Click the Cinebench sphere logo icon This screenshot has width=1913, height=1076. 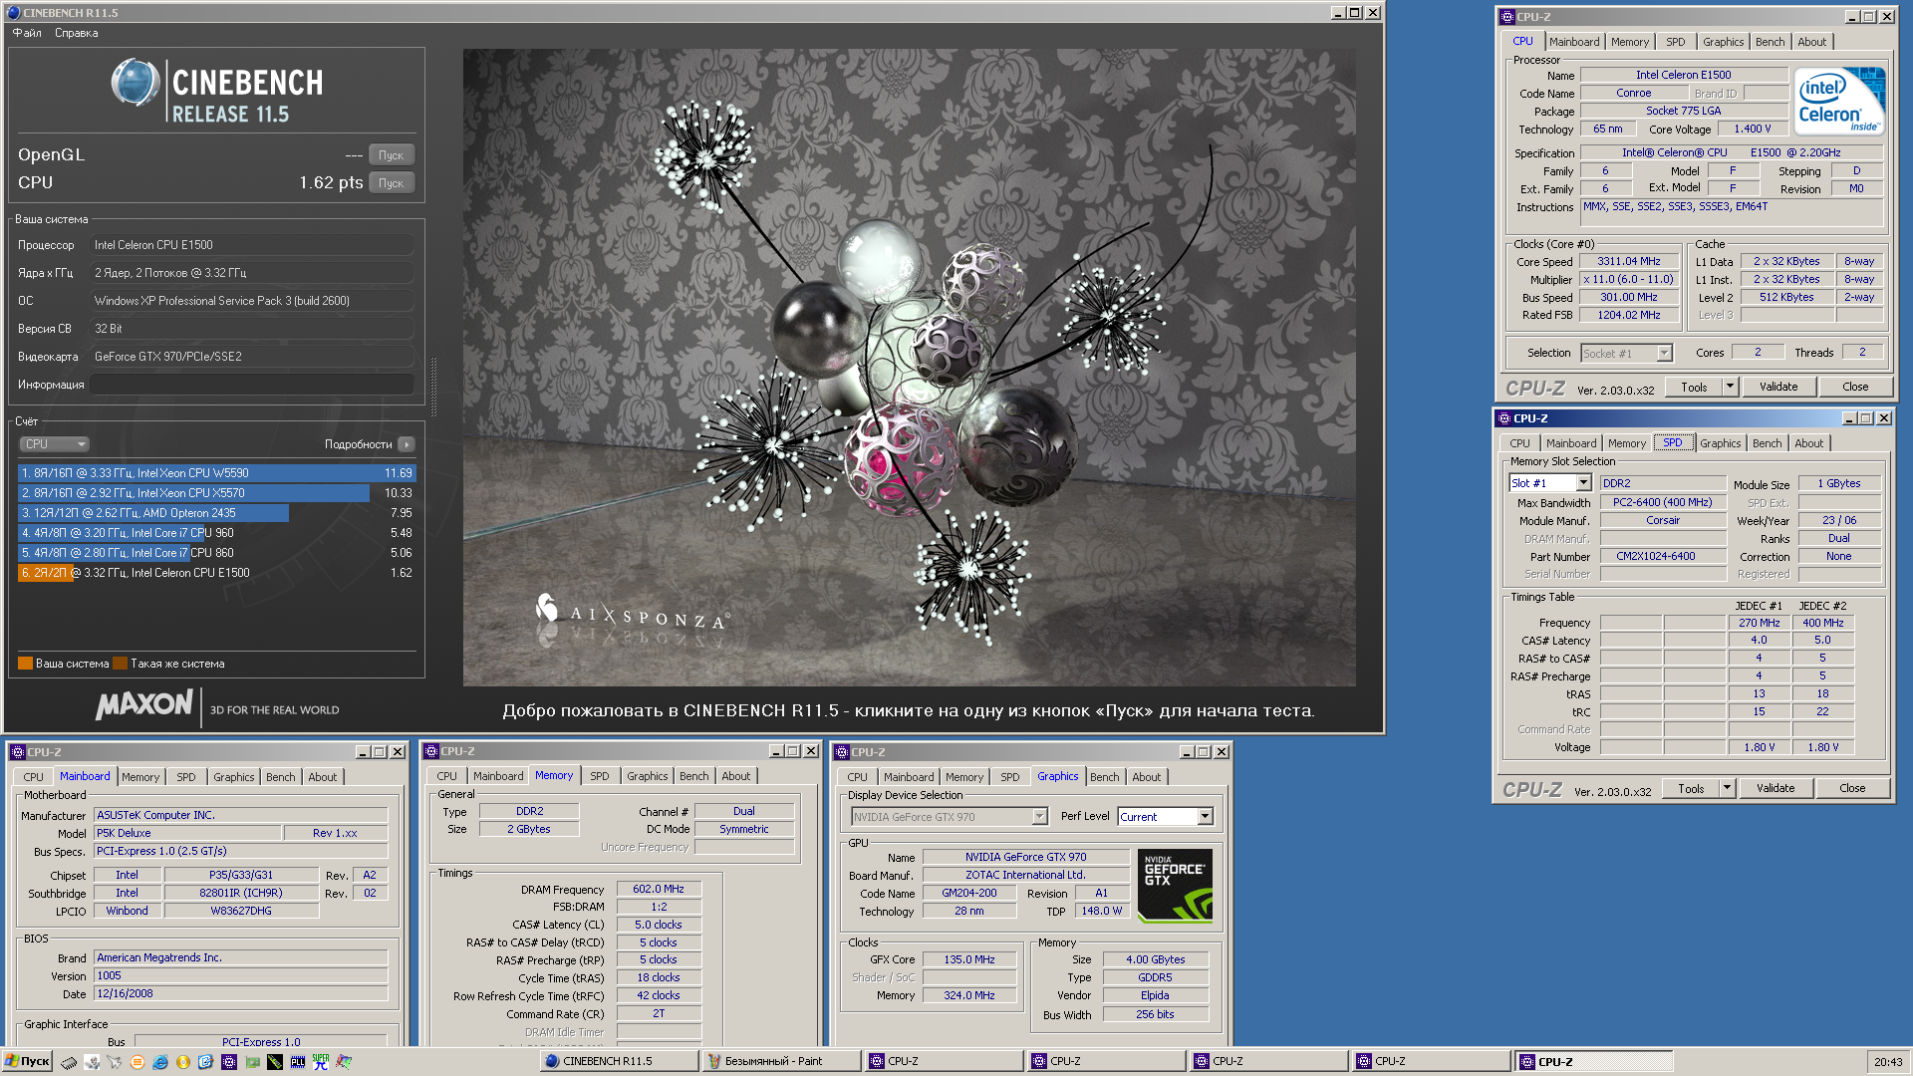pos(135,83)
